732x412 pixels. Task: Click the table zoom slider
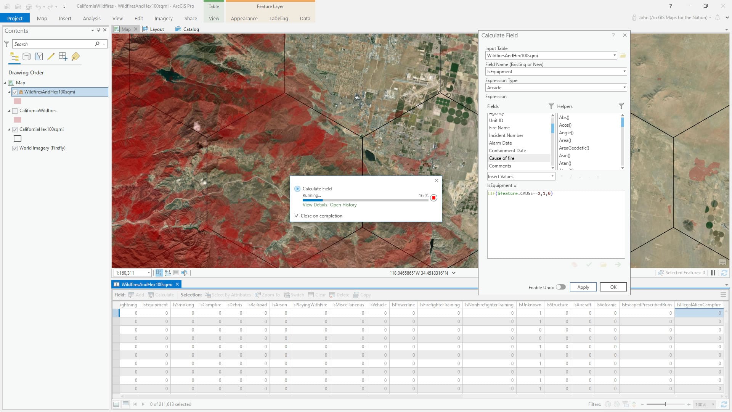point(665,404)
